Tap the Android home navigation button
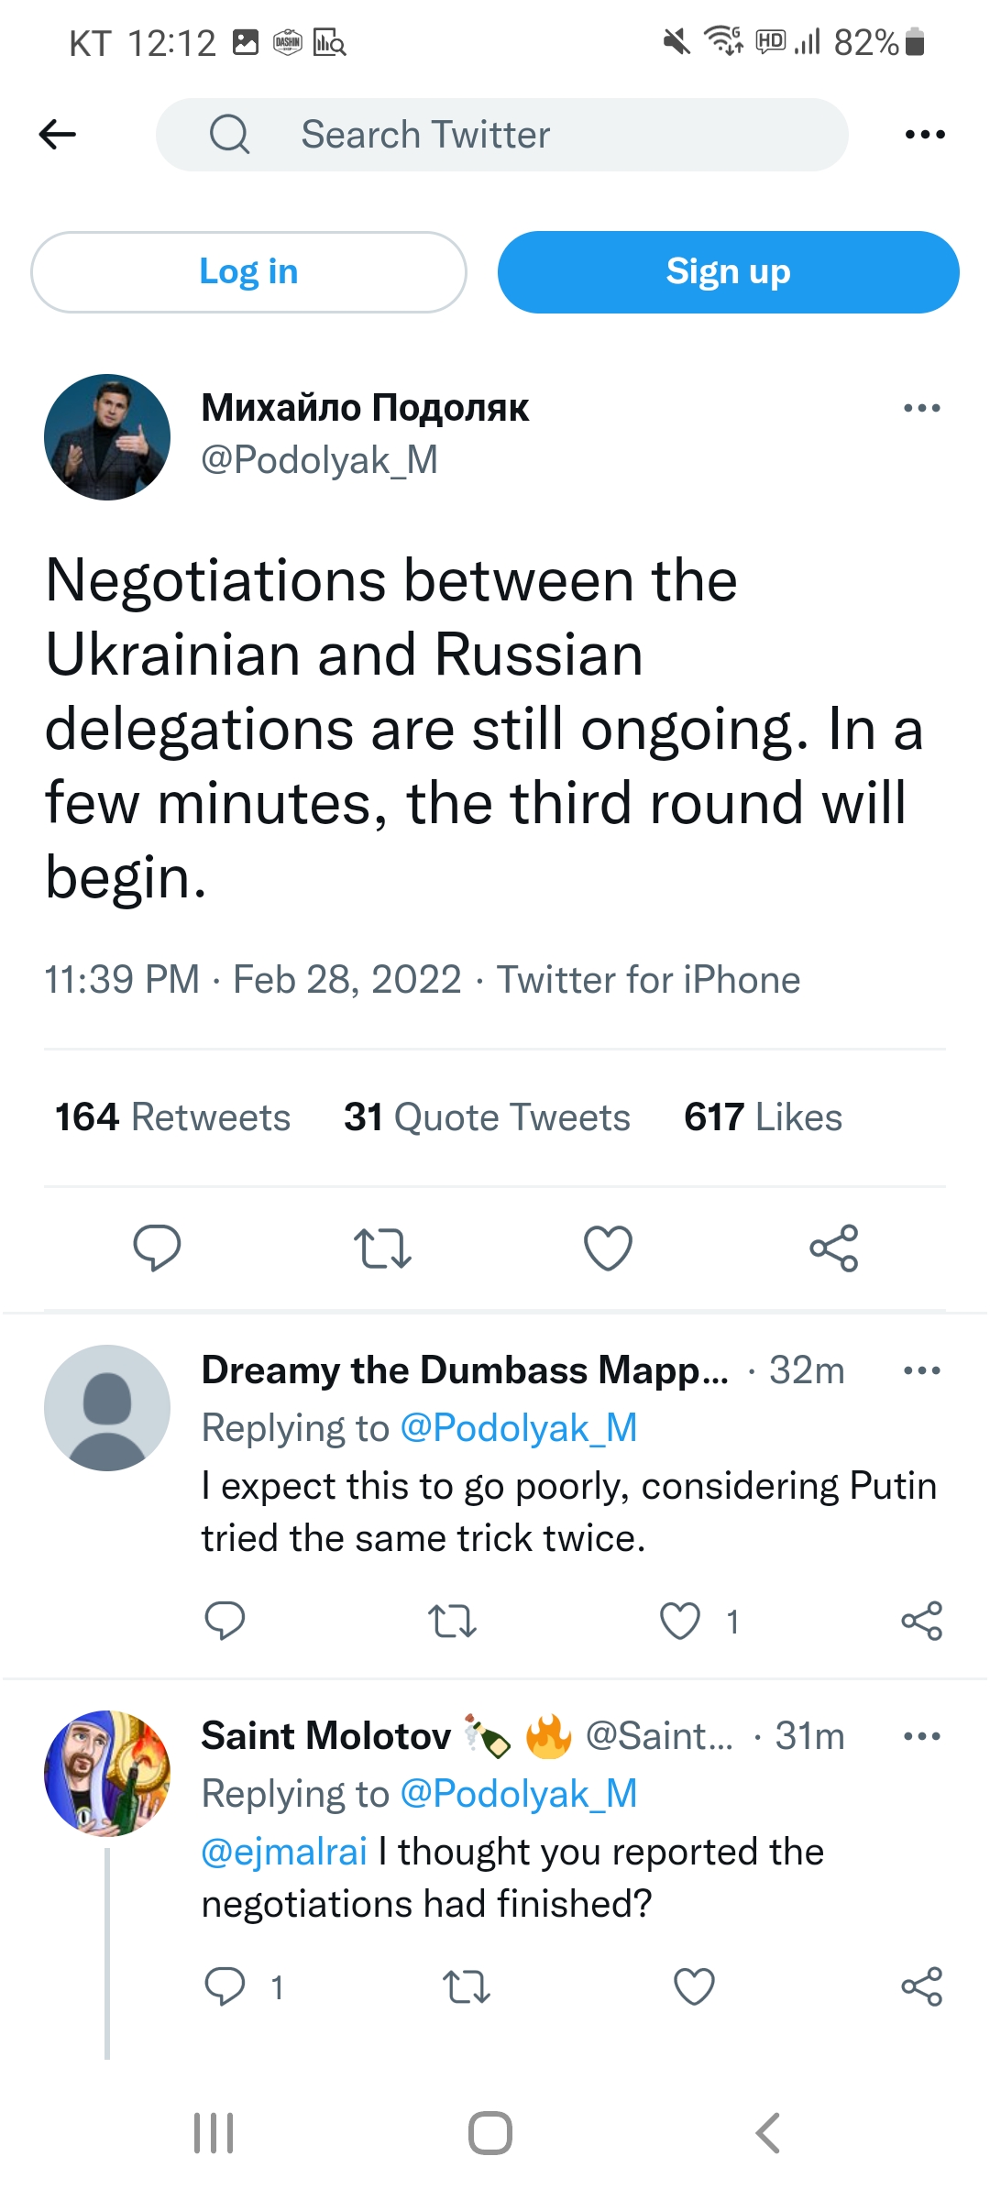Viewport: 990px width, 2200px height. [x=490, y=2133]
